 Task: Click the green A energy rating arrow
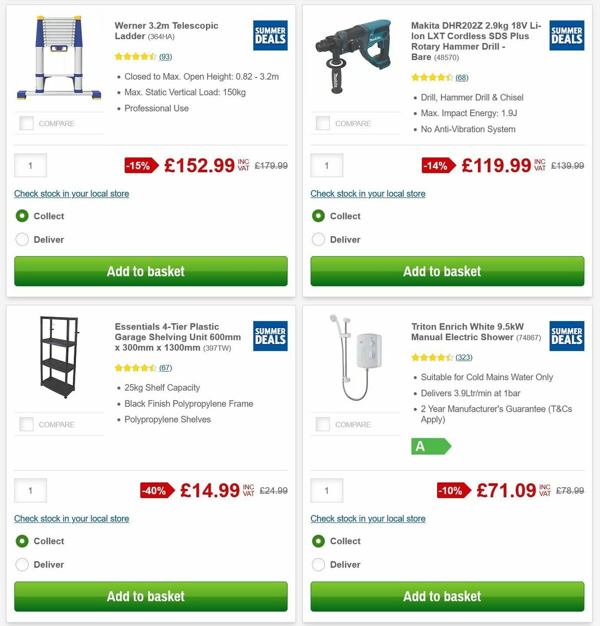(431, 446)
